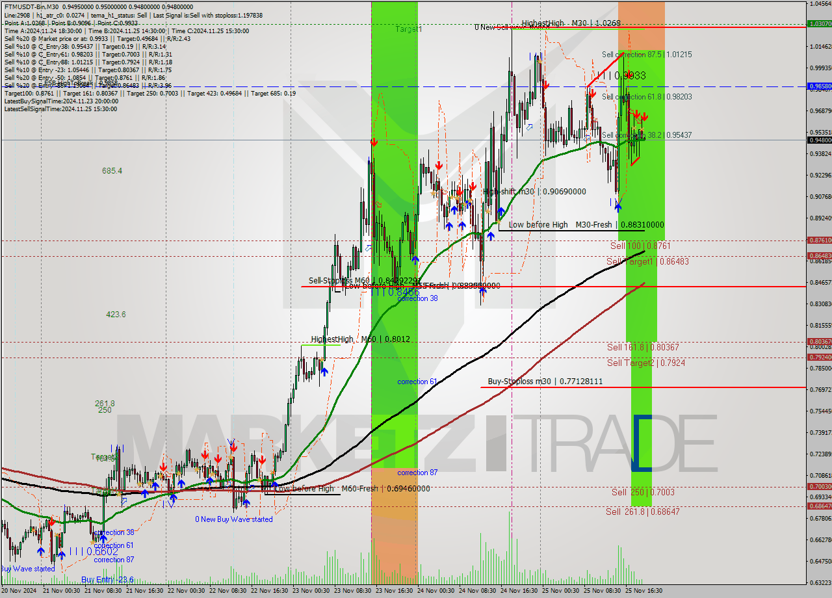Click the red 0.80367 price tag on the axis
Viewport: 832px width, 598px height.
pos(819,341)
